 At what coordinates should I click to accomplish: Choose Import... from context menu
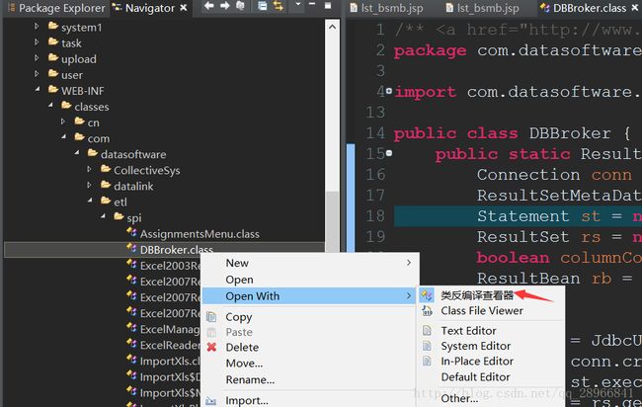(309, 400)
